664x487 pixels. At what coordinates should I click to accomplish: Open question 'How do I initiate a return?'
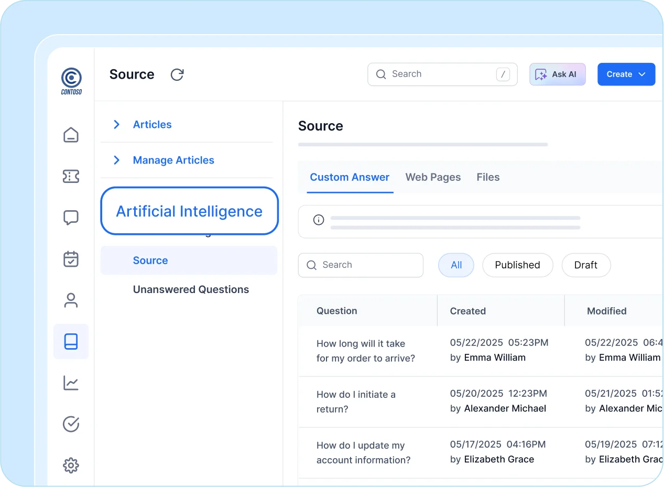356,402
